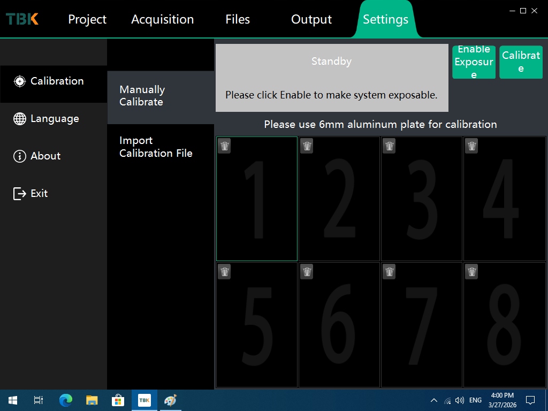The image size is (548, 411).
Task: Delete slot 5 calibration image
Action: (x=225, y=272)
